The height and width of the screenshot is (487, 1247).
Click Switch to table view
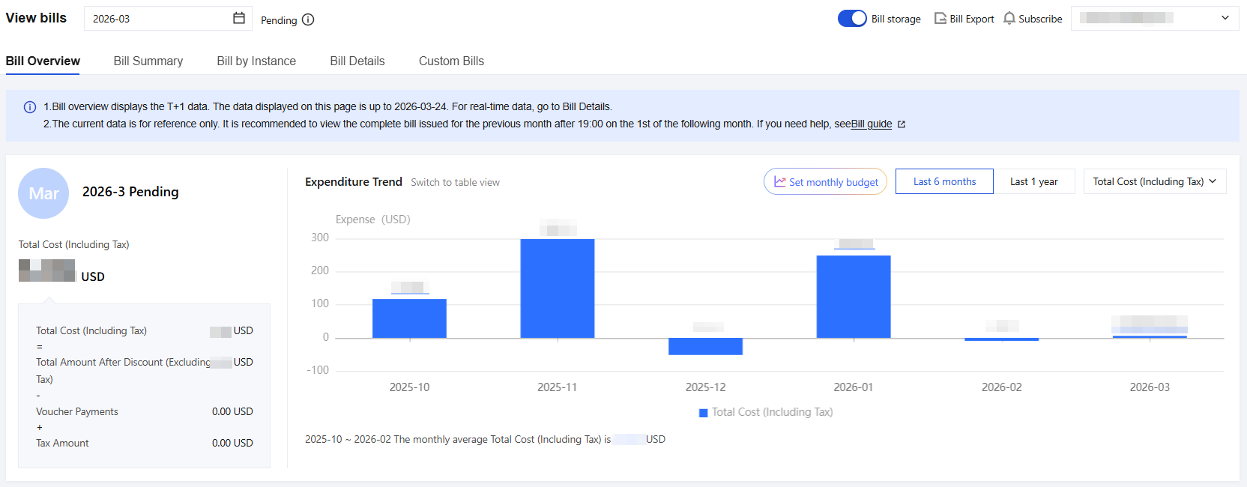tap(455, 182)
